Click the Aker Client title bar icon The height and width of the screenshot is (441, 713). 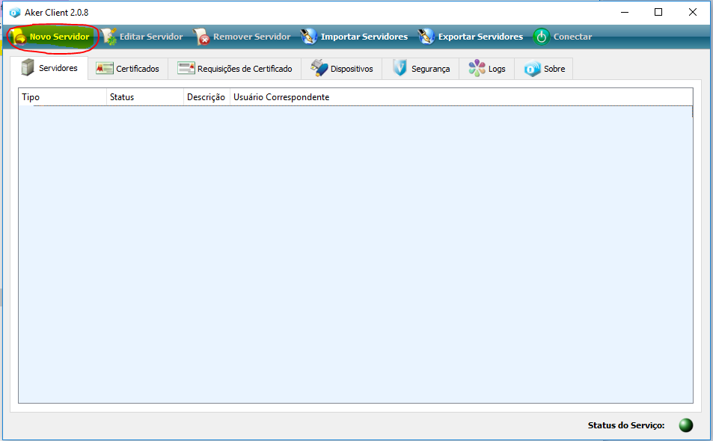coord(14,12)
